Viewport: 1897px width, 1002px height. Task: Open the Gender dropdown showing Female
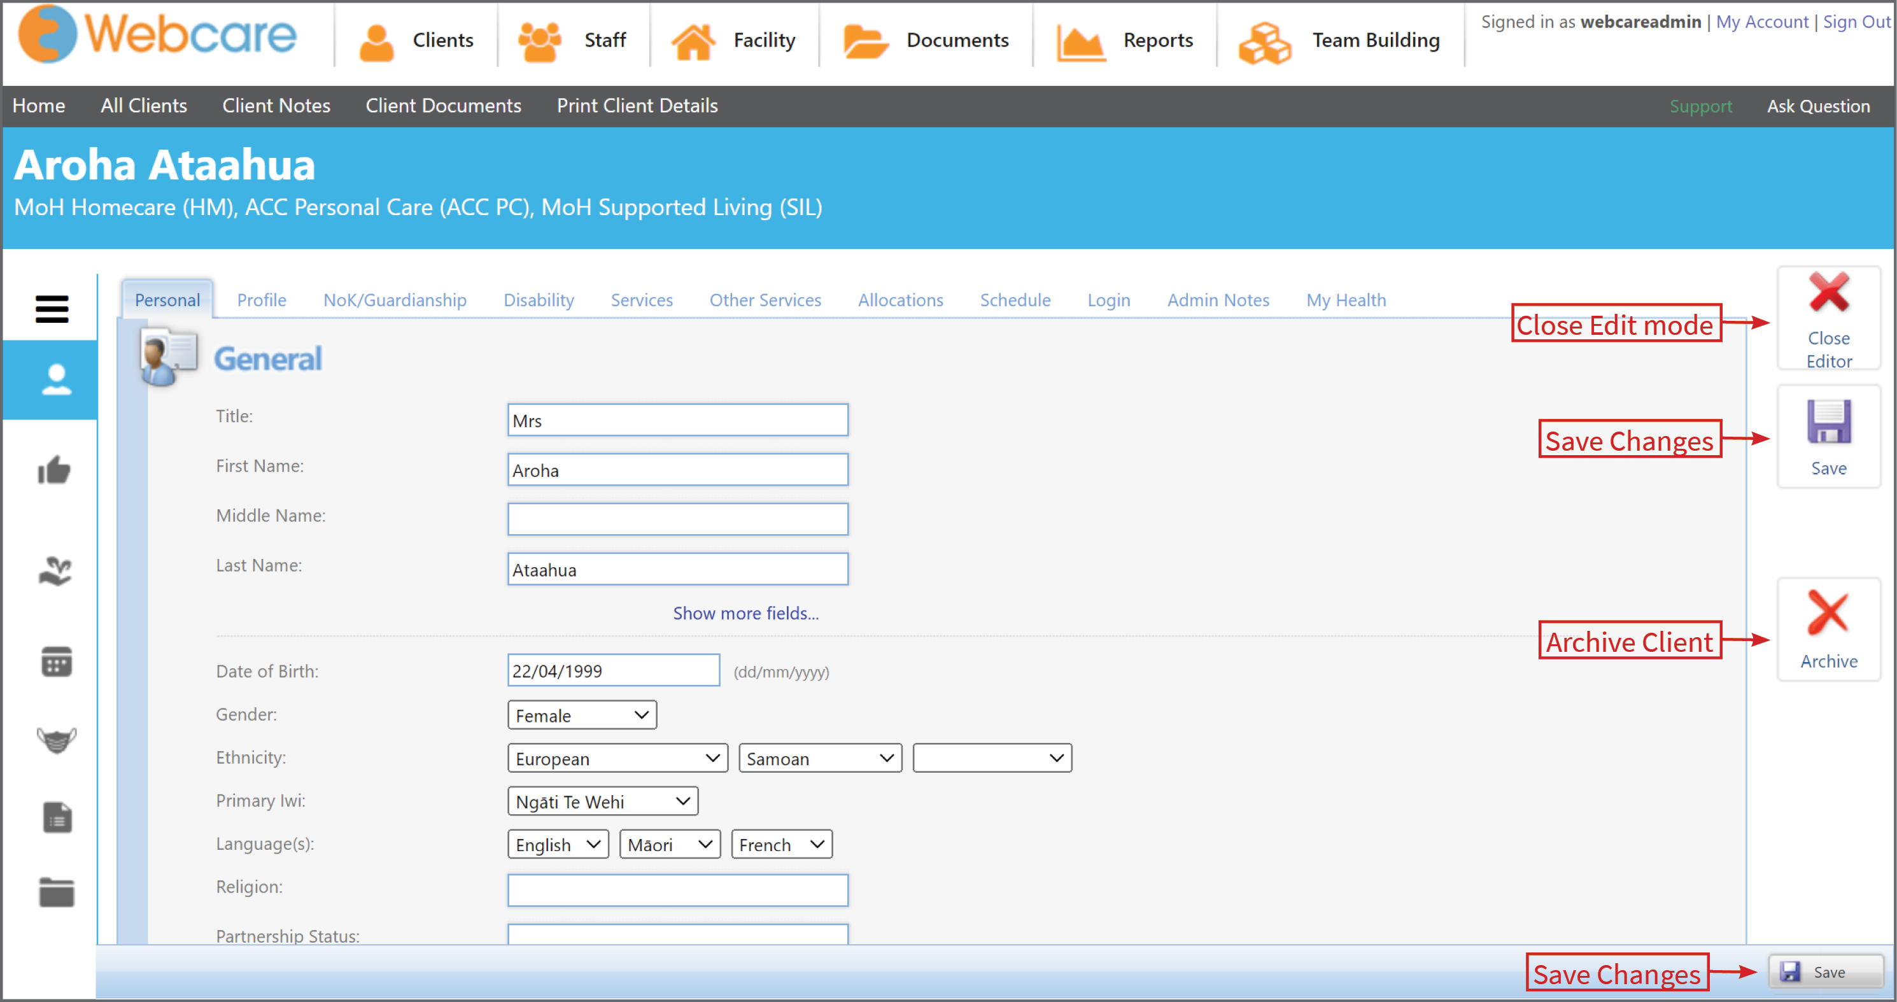click(x=582, y=715)
